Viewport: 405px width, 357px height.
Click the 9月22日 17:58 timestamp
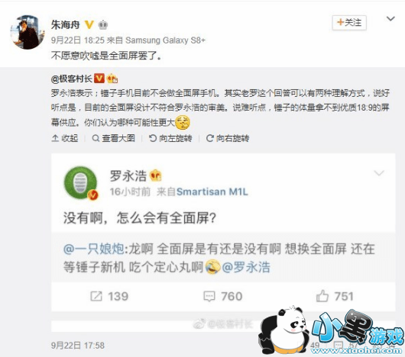(78, 346)
